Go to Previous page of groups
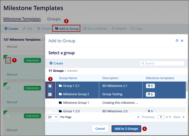 point(146,117)
